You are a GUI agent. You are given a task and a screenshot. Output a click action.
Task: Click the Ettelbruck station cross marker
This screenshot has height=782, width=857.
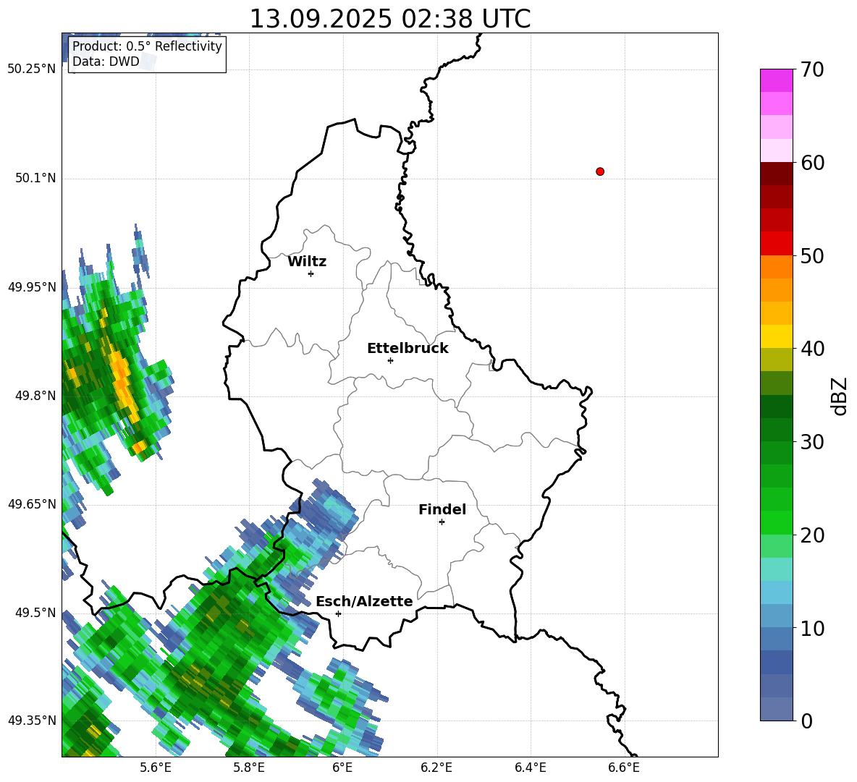coord(390,360)
